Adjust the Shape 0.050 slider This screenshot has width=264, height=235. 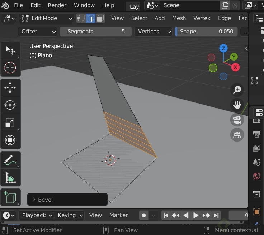[x=206, y=32]
